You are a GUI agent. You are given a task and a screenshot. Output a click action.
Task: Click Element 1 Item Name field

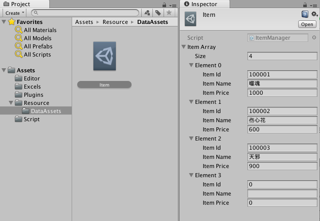pyautogui.click(x=282, y=120)
